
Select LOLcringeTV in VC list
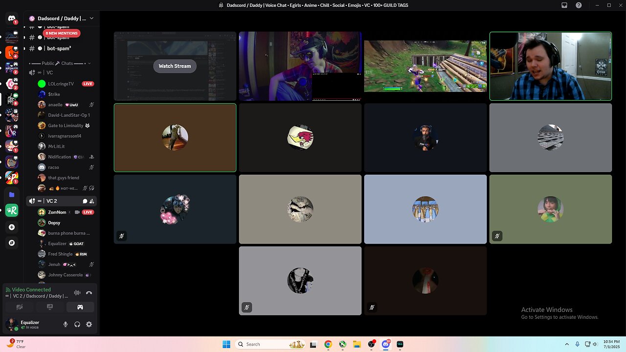tap(66, 84)
